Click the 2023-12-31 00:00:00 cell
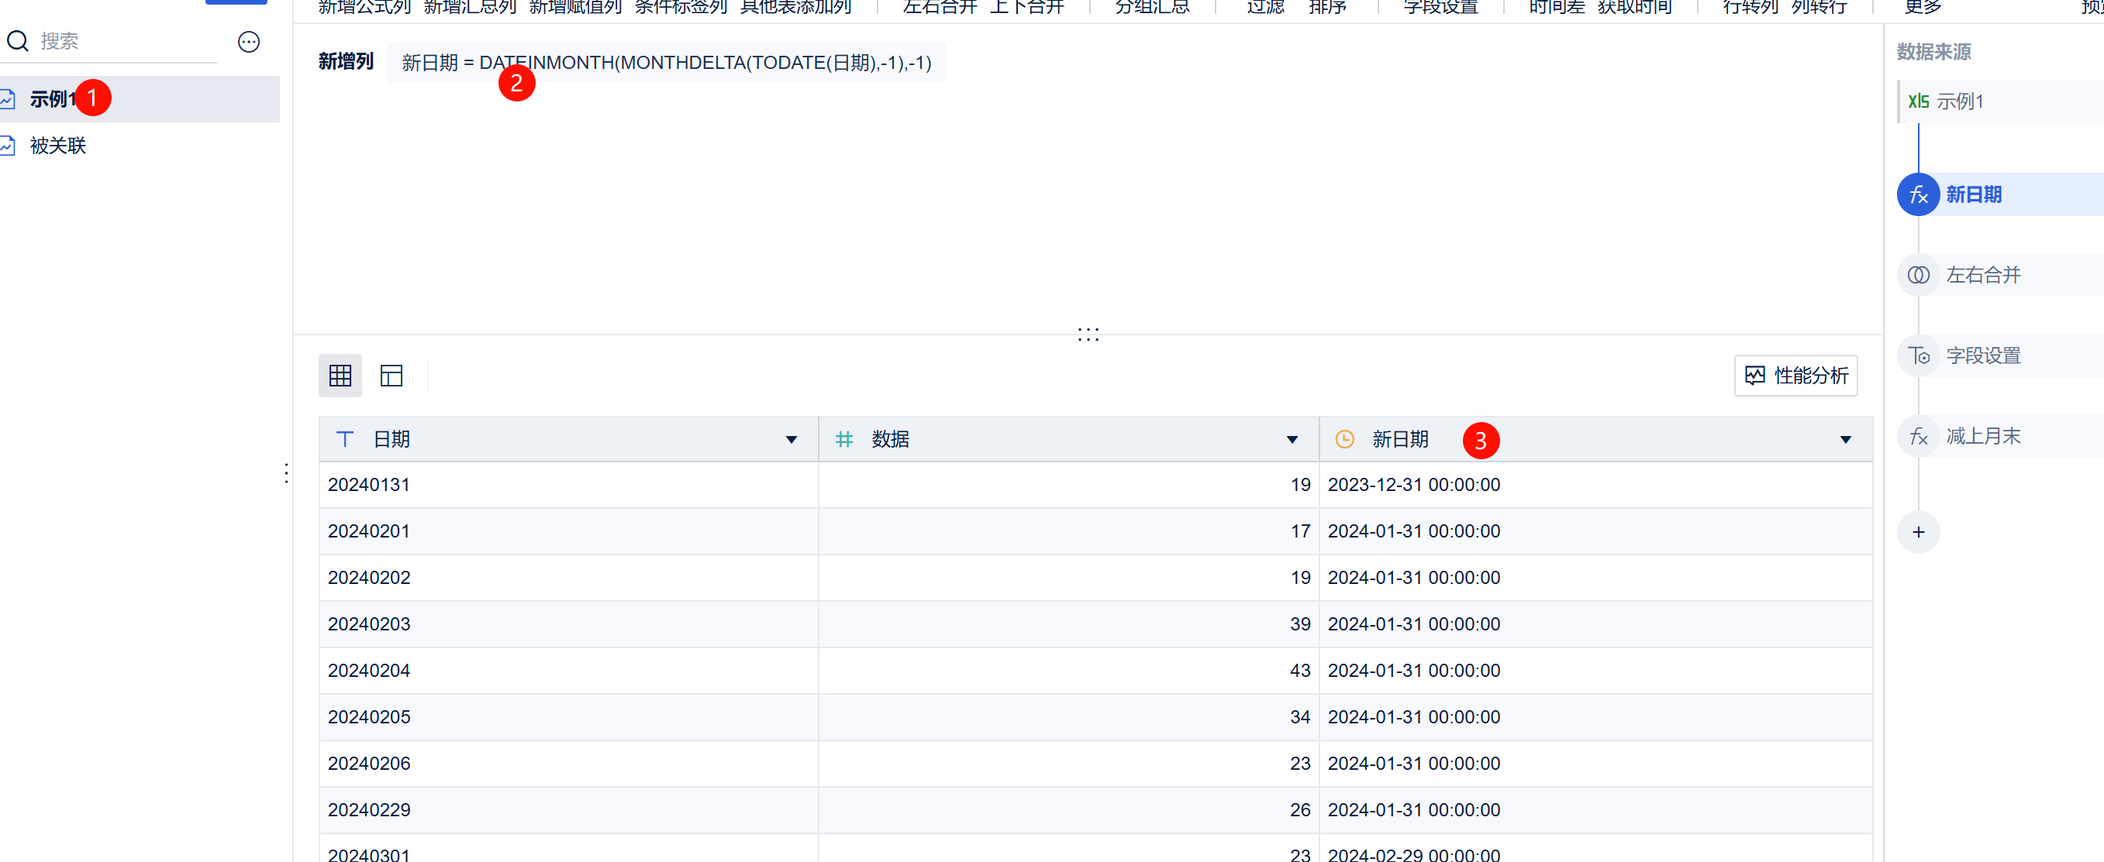 click(x=1595, y=485)
